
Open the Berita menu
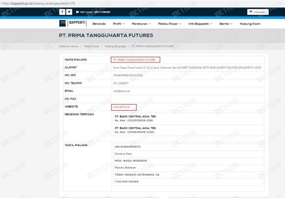coord(224,24)
